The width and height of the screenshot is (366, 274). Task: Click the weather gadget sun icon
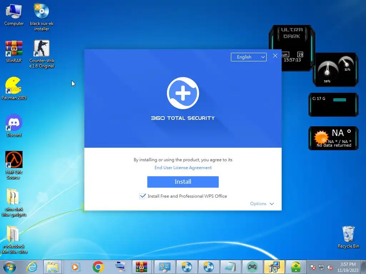coord(321,137)
